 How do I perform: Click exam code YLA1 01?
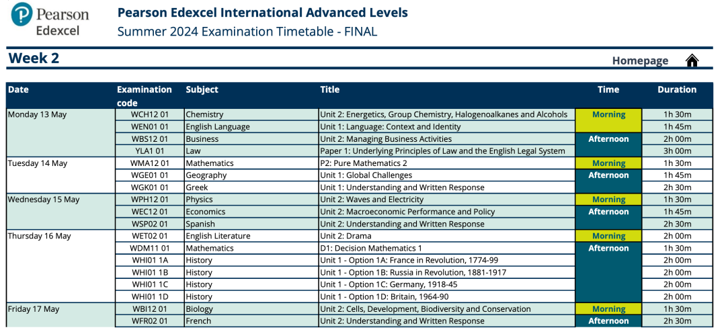(x=149, y=151)
